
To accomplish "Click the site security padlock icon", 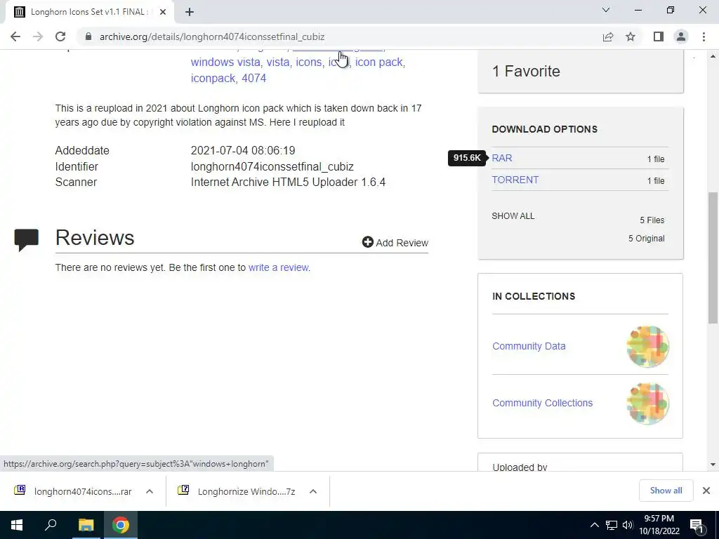I will click(x=88, y=36).
